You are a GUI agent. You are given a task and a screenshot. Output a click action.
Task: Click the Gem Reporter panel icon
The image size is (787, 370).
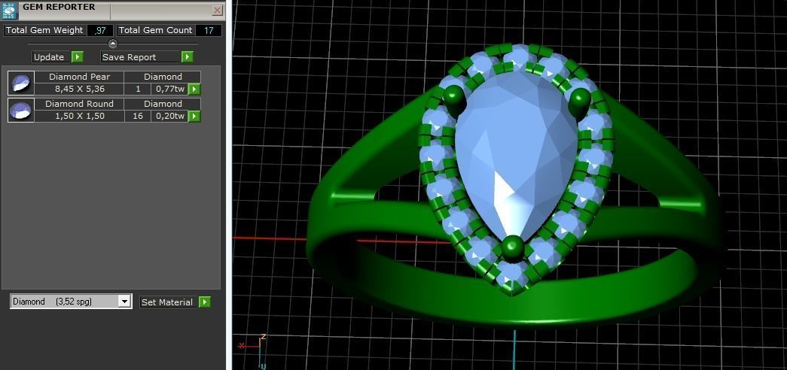[10, 11]
